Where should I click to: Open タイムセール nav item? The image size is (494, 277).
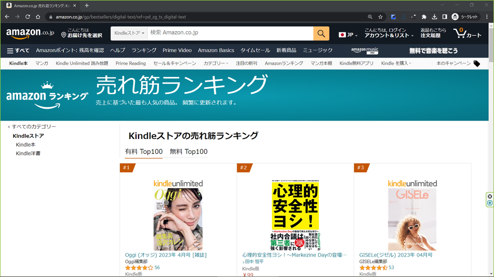(255, 50)
